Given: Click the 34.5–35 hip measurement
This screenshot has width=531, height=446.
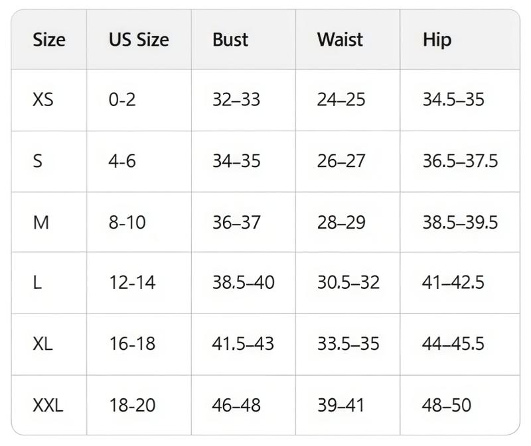Looking at the screenshot, I should 453,100.
